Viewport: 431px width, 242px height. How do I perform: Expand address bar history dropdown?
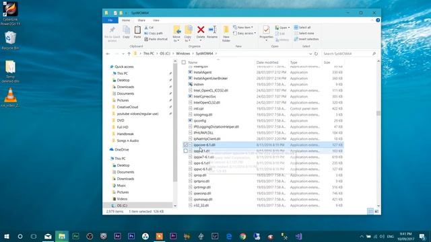coord(310,54)
